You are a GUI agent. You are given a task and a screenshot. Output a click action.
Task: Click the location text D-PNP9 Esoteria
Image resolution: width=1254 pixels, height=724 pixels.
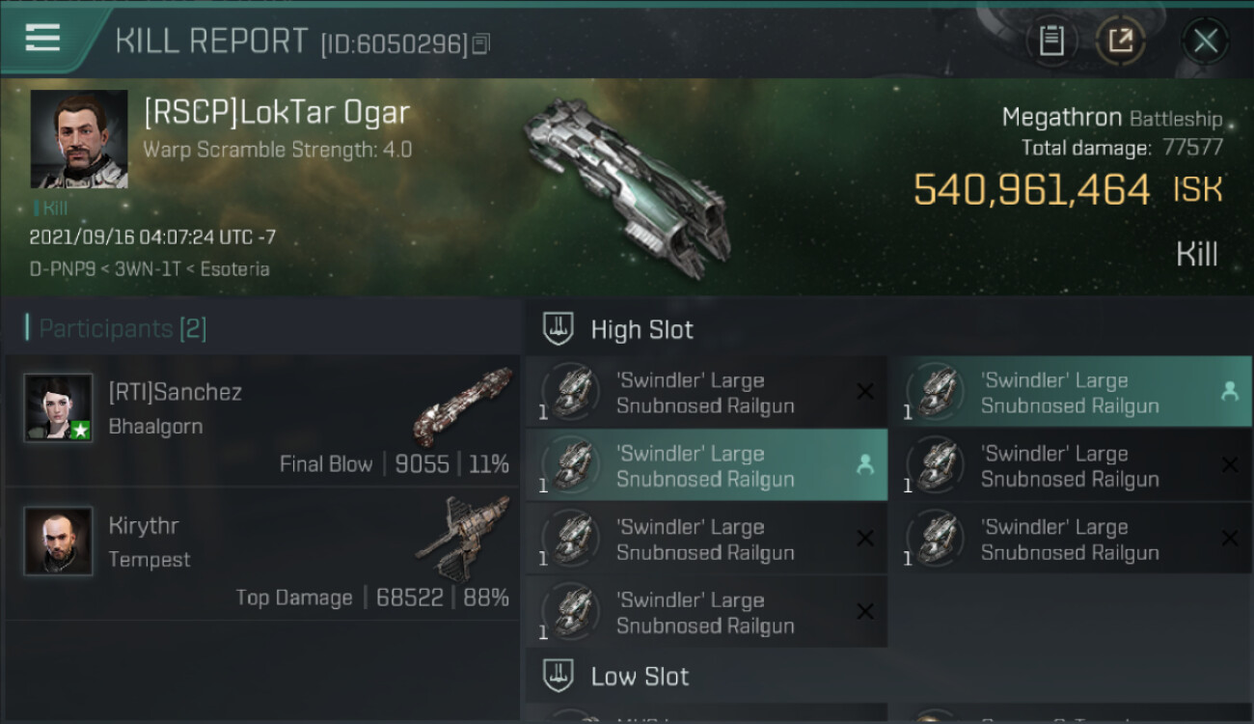point(150,269)
